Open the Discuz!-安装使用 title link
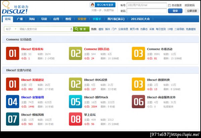Screen dimensions: 201x138 (x=32, y=97)
